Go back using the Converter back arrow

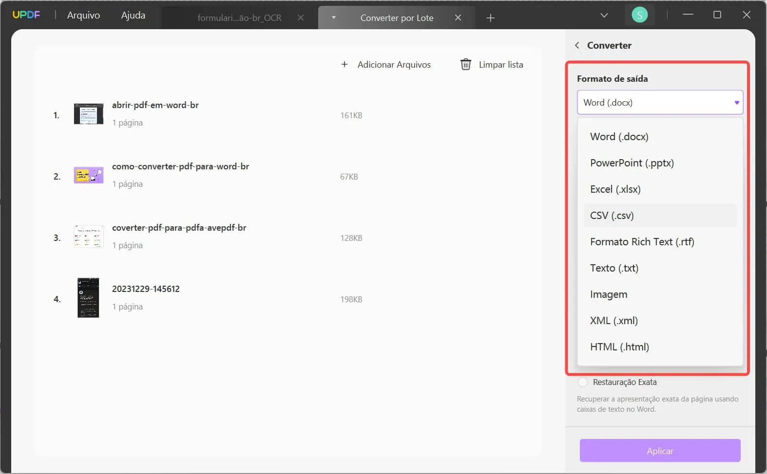tap(577, 45)
